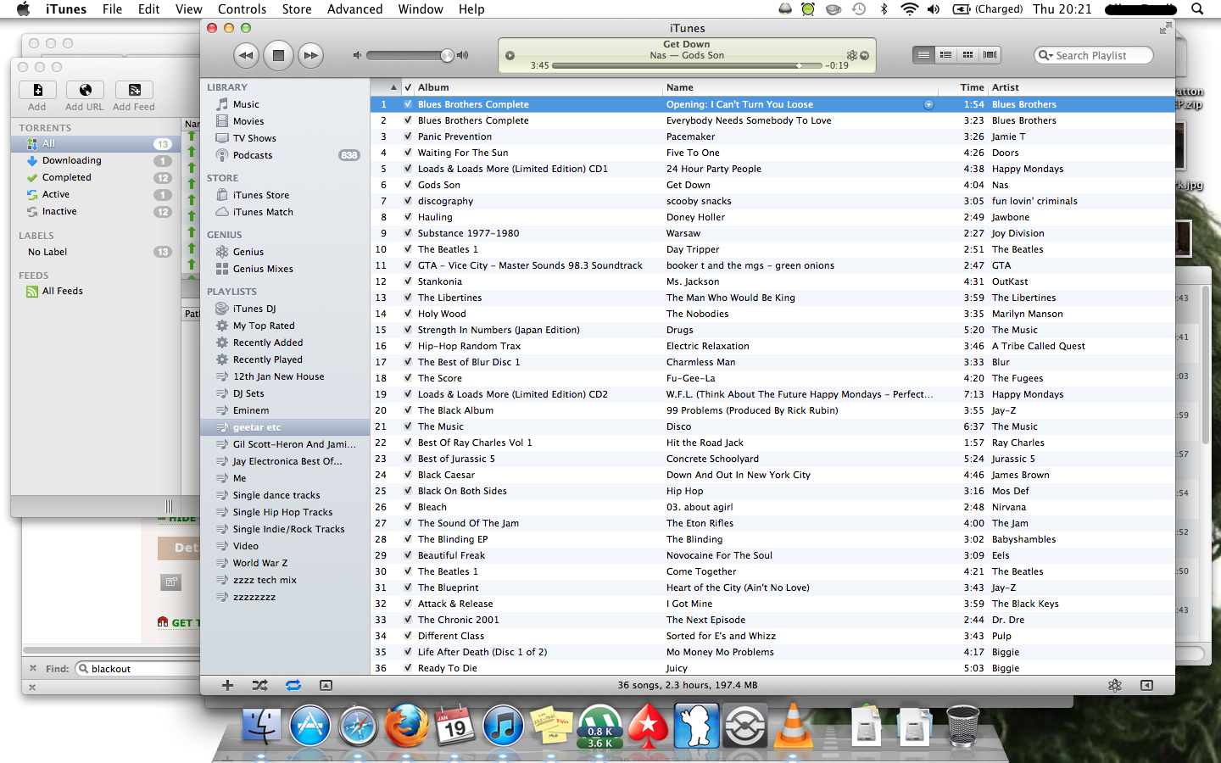Viewport: 1221px width, 763px height.
Task: Click play arrow in now playing display
Action: [x=510, y=55]
